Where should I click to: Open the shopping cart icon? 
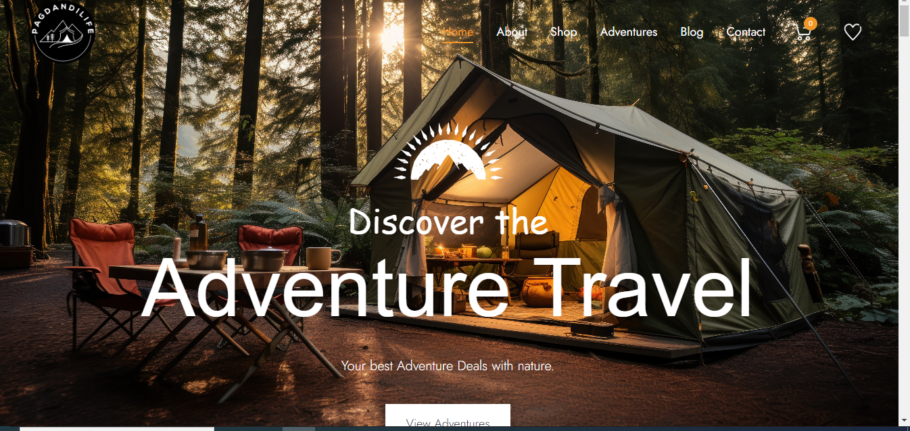pyautogui.click(x=803, y=33)
